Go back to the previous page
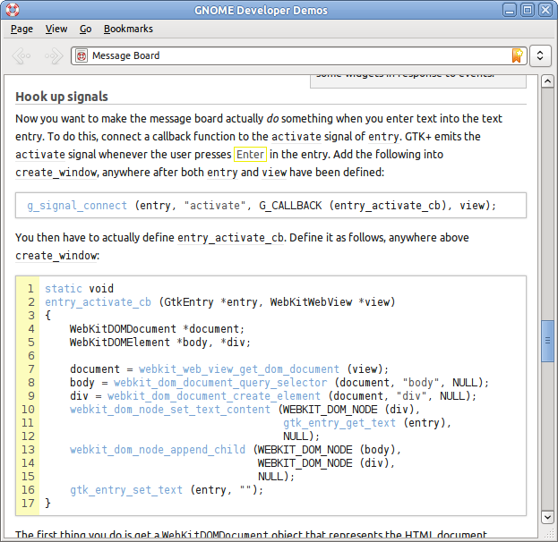This screenshot has width=558, height=542. coord(21,55)
